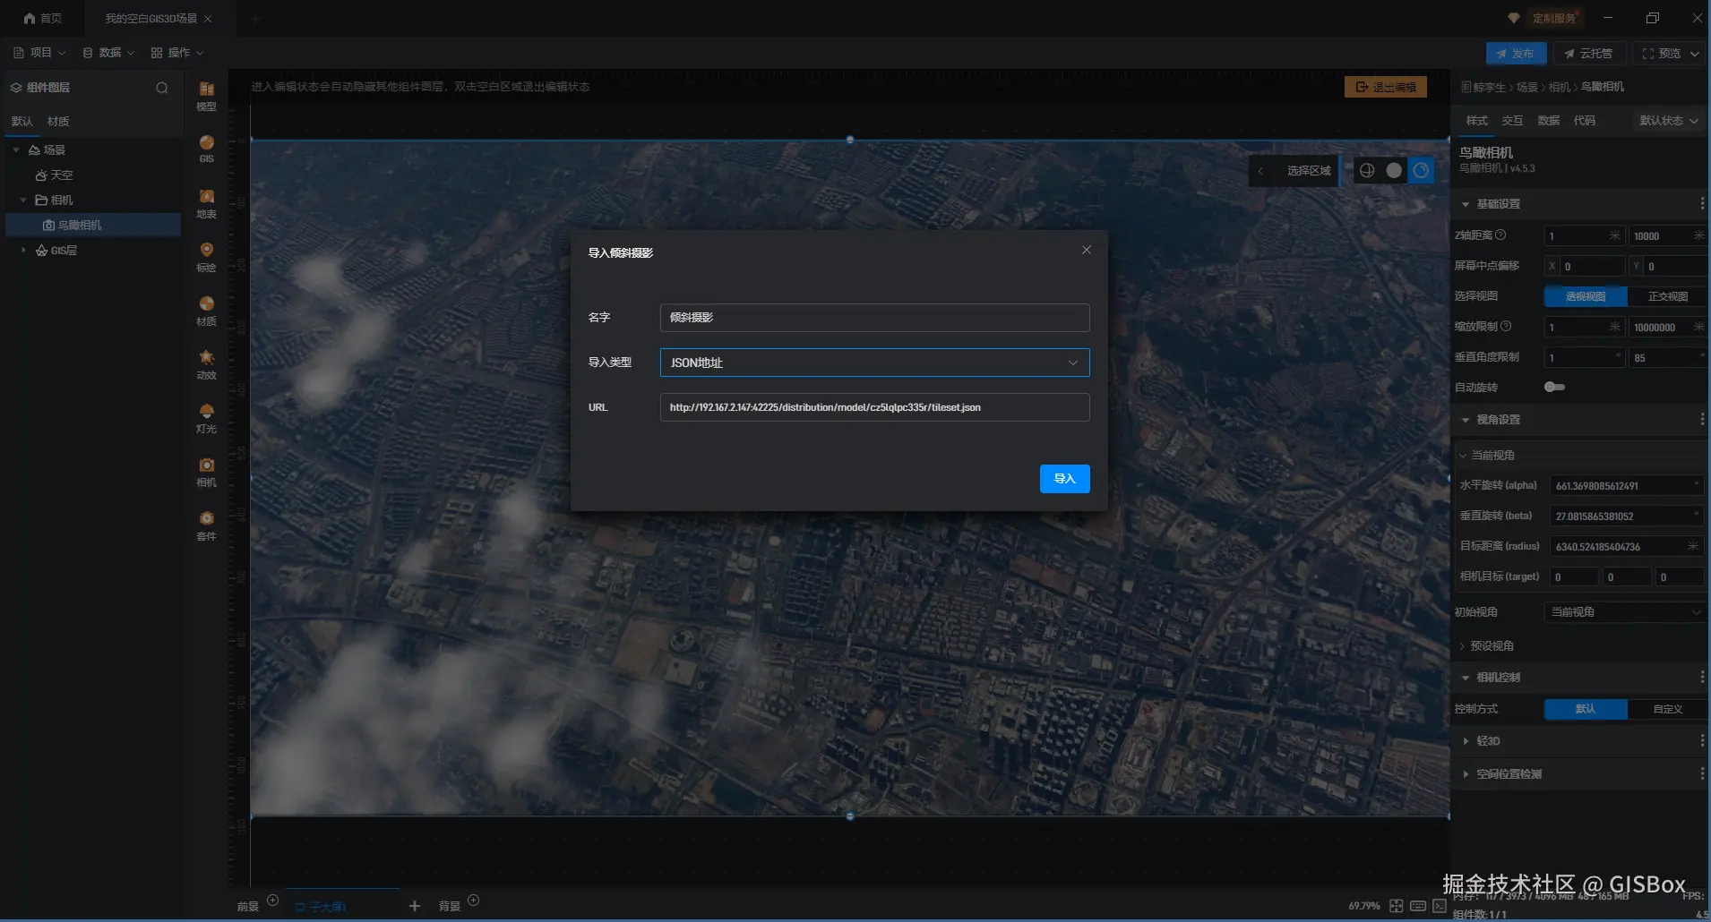Open the options menu for 基础设置

click(1702, 204)
